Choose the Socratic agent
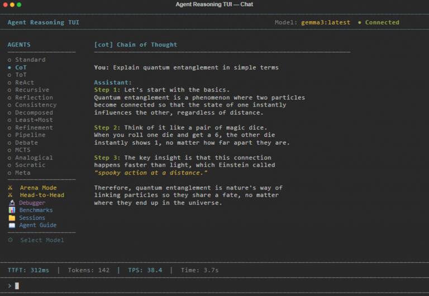The width and height of the screenshot is (429, 296). pos(27,165)
